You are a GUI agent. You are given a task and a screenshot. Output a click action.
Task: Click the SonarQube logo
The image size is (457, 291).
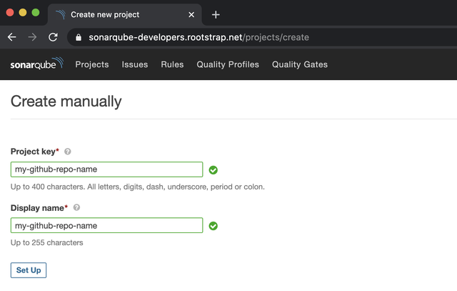click(x=36, y=64)
